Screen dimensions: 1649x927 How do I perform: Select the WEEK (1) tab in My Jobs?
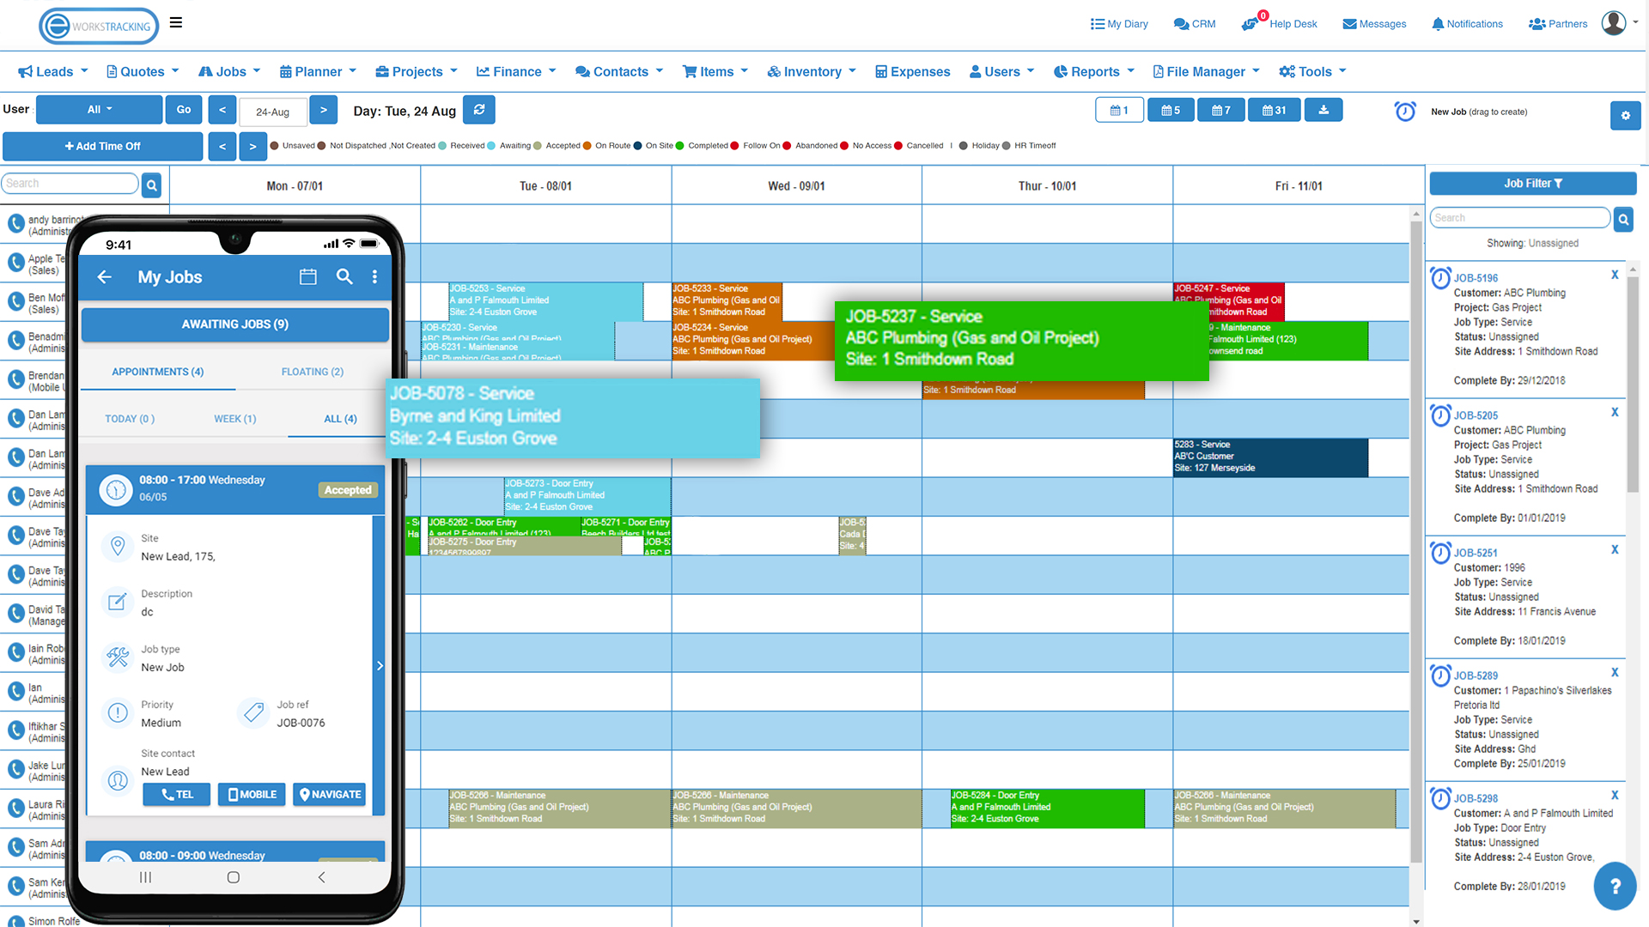coord(234,419)
